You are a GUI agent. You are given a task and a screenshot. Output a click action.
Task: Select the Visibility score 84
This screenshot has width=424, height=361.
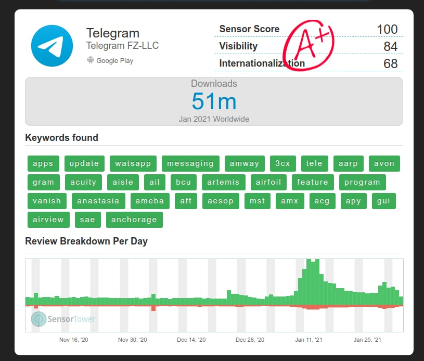click(390, 46)
